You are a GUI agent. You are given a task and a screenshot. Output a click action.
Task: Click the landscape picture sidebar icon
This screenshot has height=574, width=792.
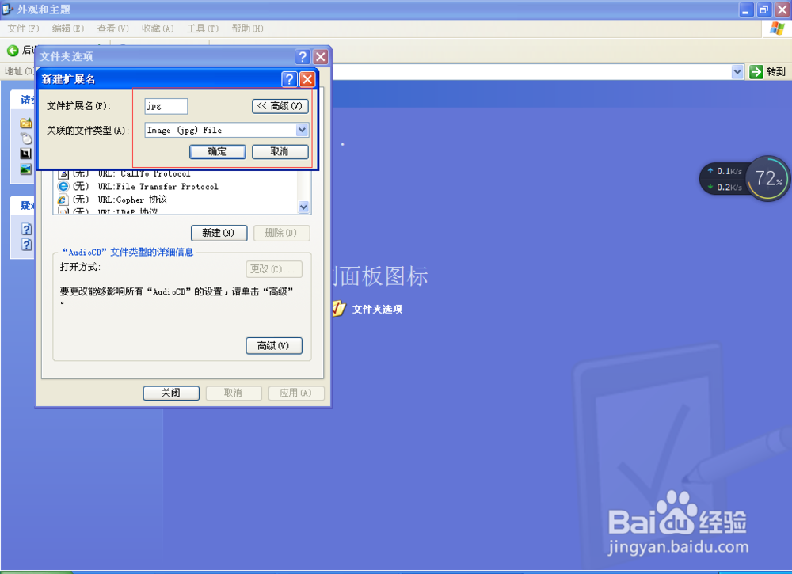pyautogui.click(x=26, y=169)
